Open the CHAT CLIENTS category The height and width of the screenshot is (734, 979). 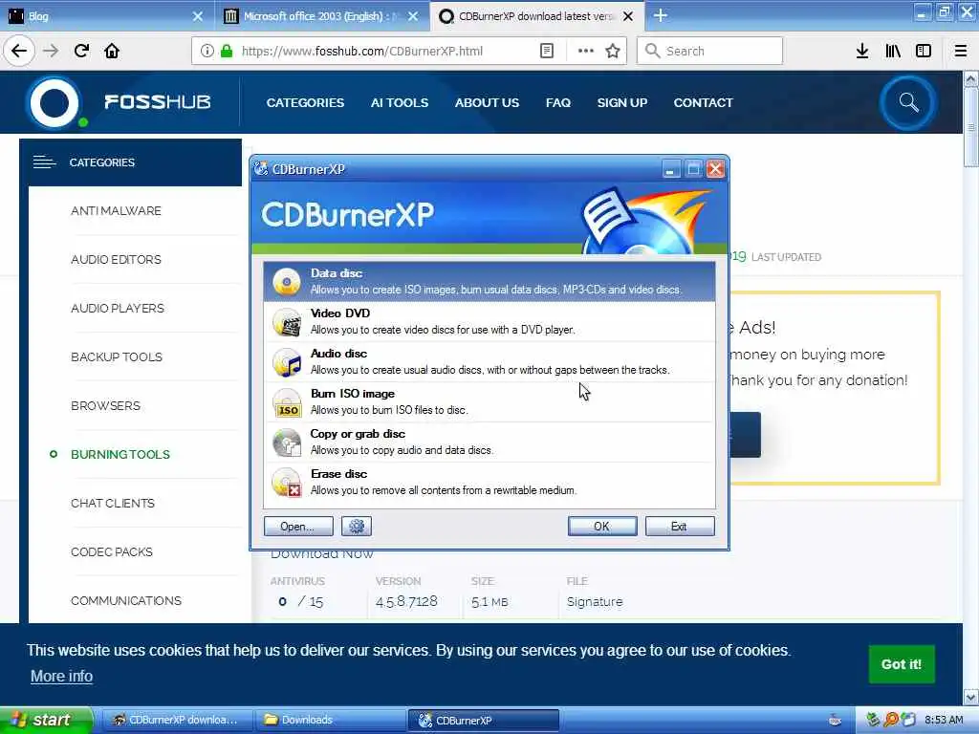(113, 503)
